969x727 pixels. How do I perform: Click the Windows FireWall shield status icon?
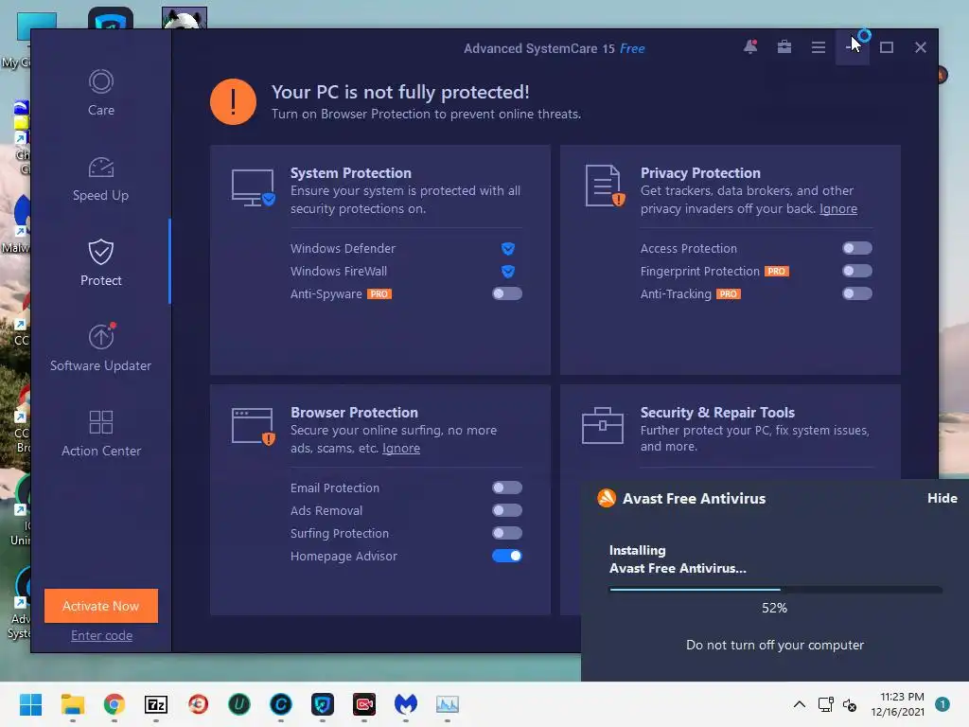[x=508, y=272]
